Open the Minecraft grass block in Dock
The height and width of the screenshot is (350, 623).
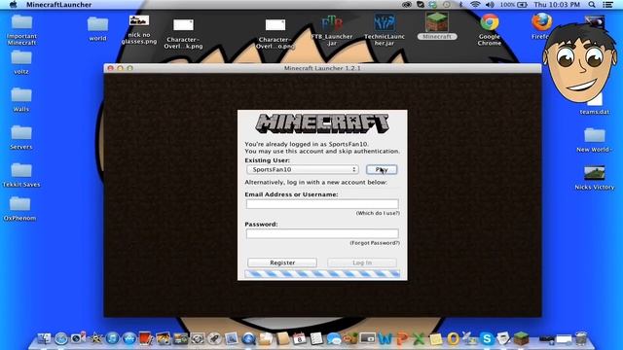coord(521,338)
